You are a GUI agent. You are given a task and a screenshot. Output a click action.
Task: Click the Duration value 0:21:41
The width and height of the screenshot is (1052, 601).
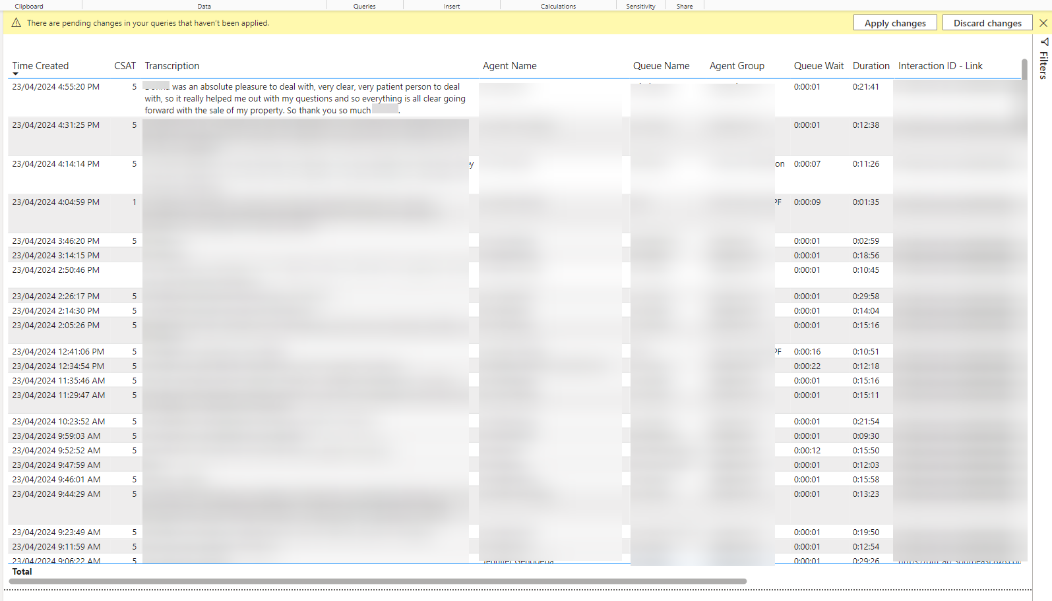coord(866,87)
